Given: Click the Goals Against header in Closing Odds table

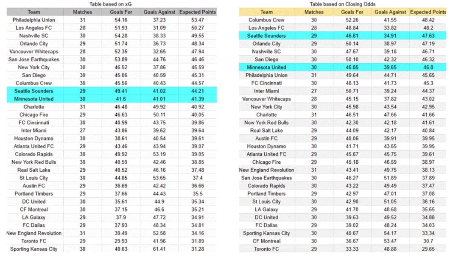Looking at the screenshot, I should [x=390, y=12].
